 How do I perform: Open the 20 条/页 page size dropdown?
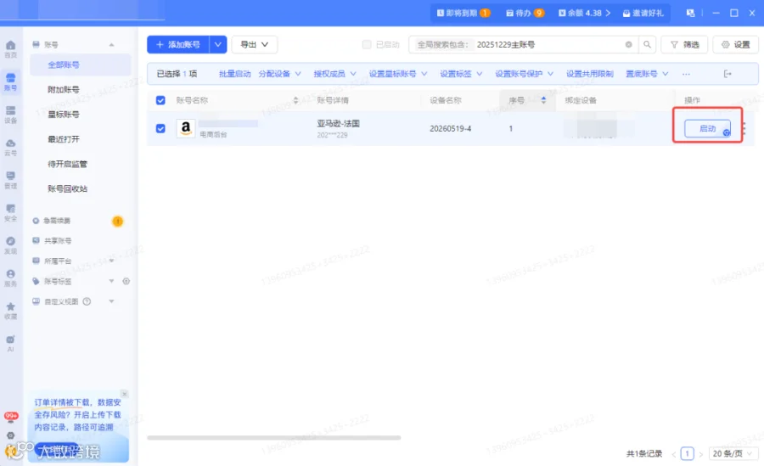pos(733,453)
